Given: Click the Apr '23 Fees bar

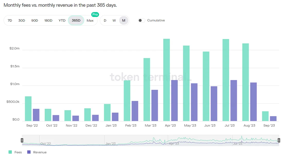Looking at the screenshot, I should tap(166, 80).
